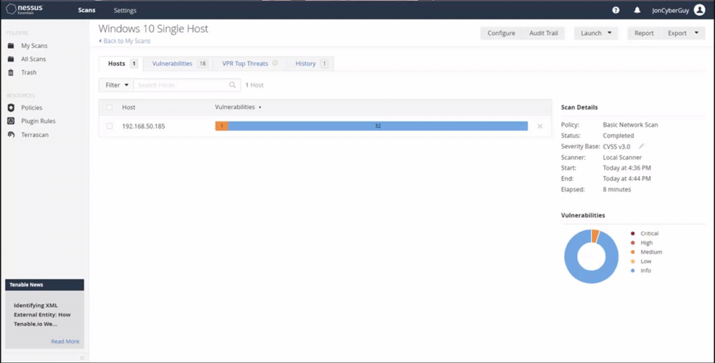Click the Basic Network Scan policy value
The width and height of the screenshot is (715, 363).
pyautogui.click(x=630, y=125)
